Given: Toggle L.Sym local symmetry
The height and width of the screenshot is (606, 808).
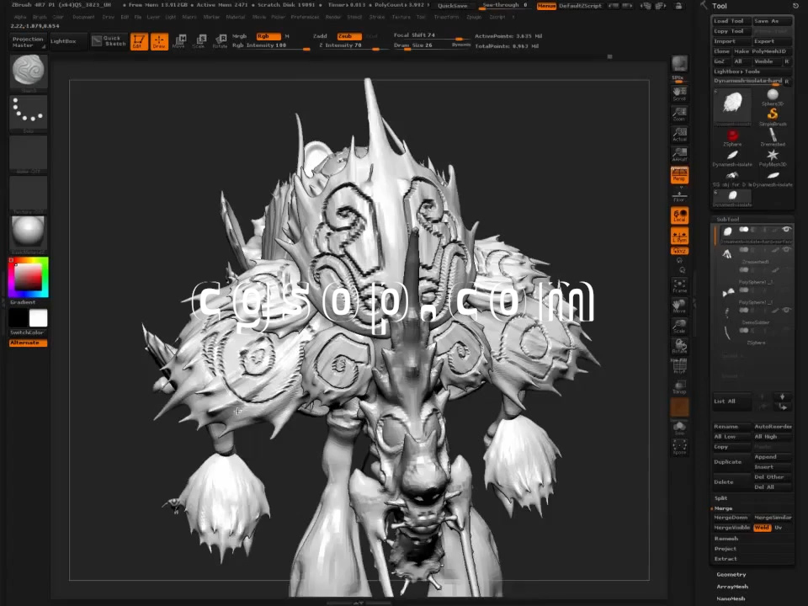Looking at the screenshot, I should tap(679, 237).
